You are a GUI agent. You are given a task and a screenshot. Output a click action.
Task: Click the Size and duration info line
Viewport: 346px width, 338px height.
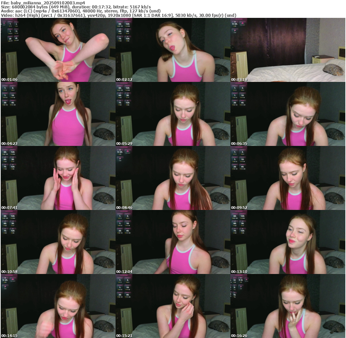[x=76, y=7]
